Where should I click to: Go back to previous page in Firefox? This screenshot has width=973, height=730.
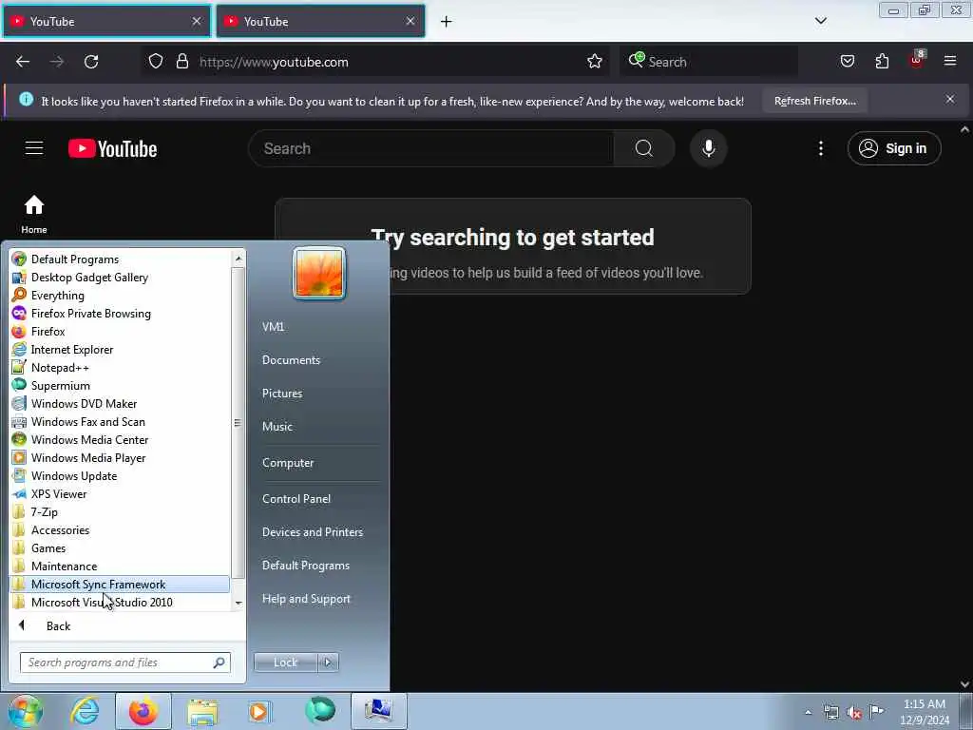coord(23,62)
